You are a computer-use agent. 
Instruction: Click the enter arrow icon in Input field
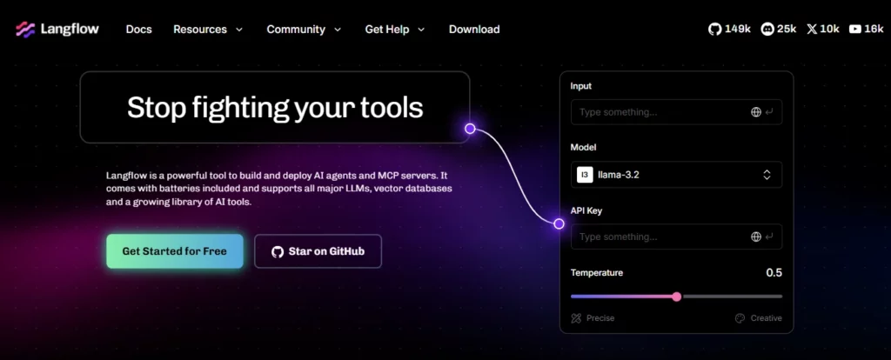click(769, 112)
